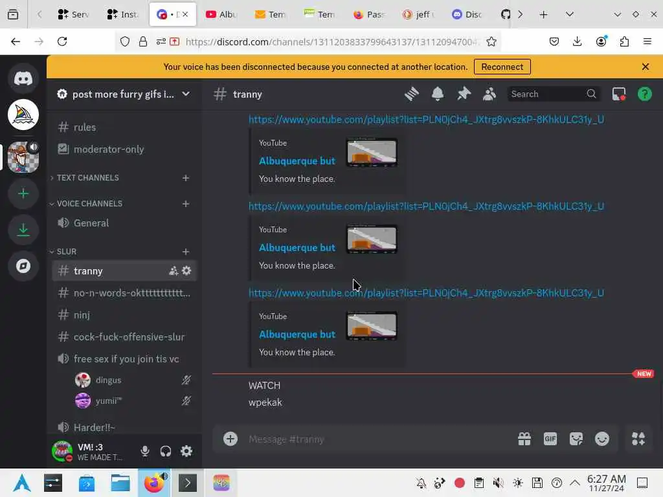Viewport: 663px width, 497px height.
Task: List all tabs dropdown arrow
Action: [x=570, y=14]
